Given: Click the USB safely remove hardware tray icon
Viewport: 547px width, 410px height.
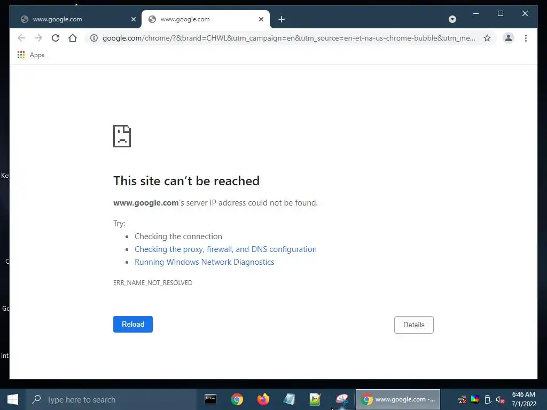Looking at the screenshot, I should [x=488, y=399].
